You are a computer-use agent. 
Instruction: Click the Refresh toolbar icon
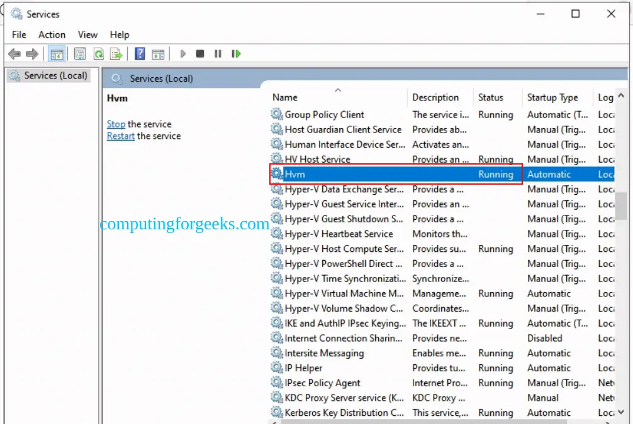99,53
